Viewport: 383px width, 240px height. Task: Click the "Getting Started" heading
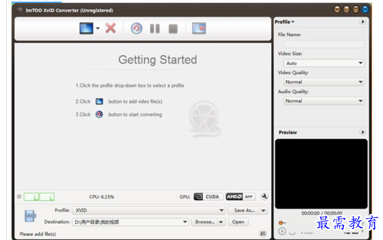157,60
